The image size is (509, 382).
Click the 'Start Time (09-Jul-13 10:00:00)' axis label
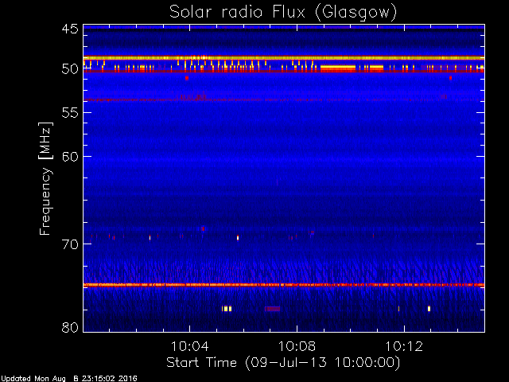283,363
